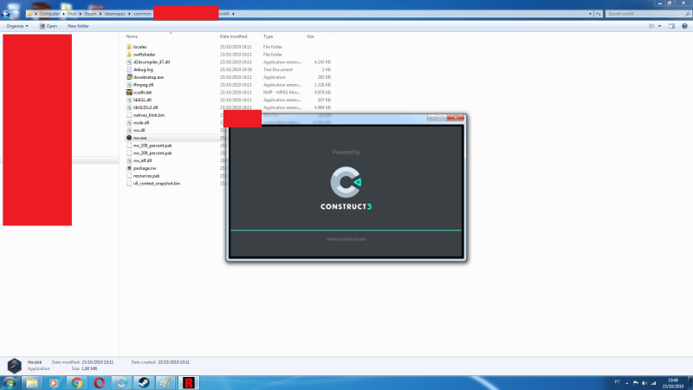Image resolution: width=693 pixels, height=390 pixels.
Task: Select nw_elf.dll file name
Action: click(142, 160)
